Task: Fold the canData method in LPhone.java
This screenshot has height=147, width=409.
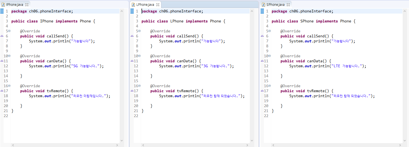Action: [139, 56]
